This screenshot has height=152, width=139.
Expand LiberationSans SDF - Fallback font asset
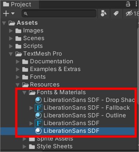tap(31, 108)
